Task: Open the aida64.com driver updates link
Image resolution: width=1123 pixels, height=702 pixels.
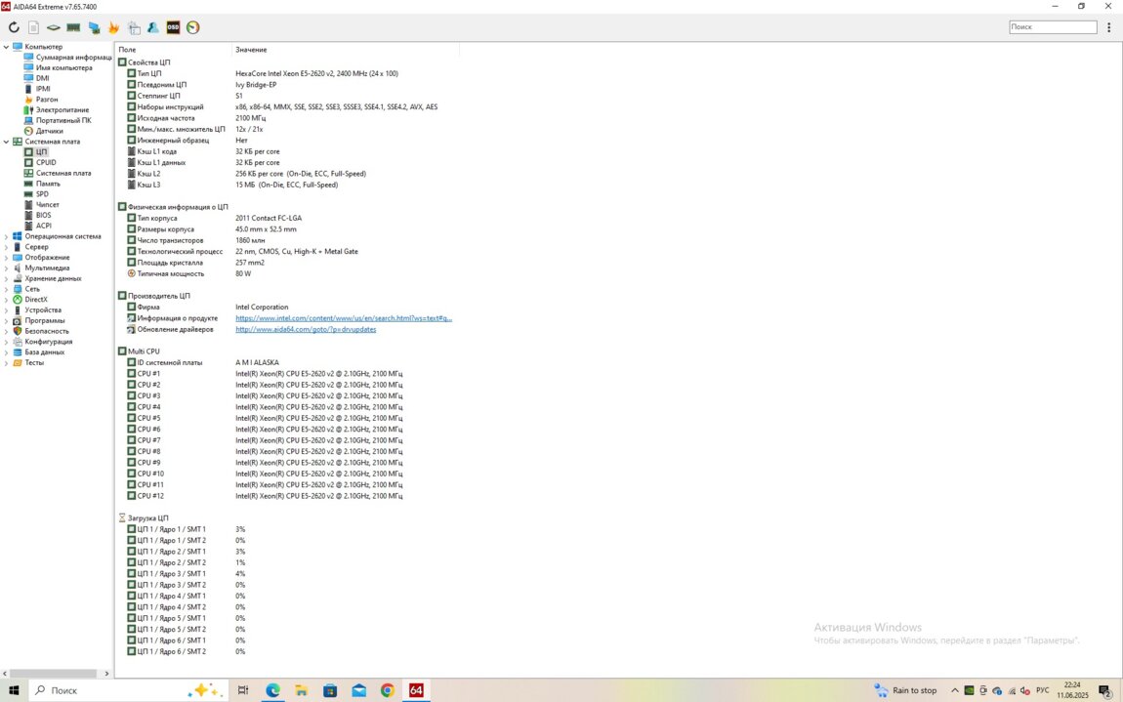Action: click(305, 330)
